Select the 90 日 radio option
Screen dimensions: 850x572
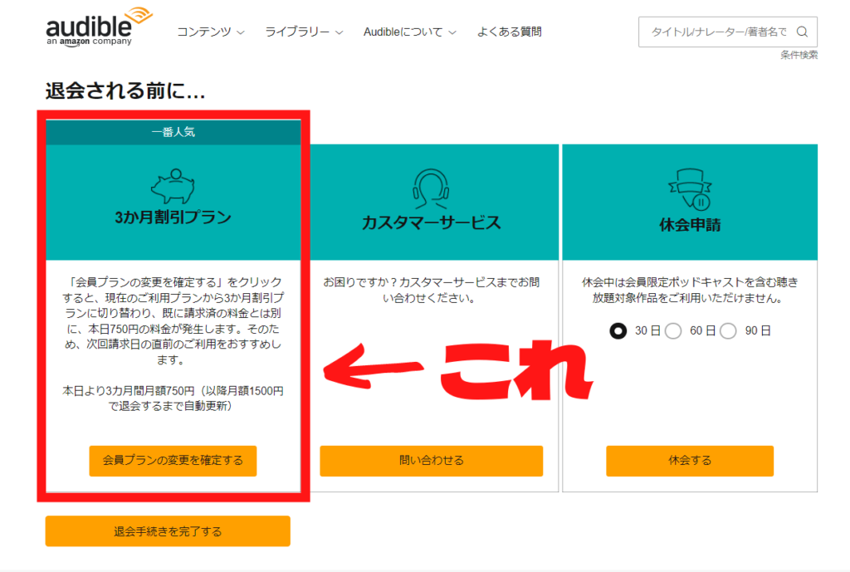coord(728,330)
